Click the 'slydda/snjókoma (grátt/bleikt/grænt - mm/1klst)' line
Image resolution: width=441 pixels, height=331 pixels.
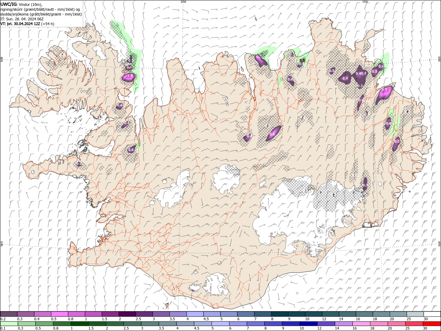[41, 14]
